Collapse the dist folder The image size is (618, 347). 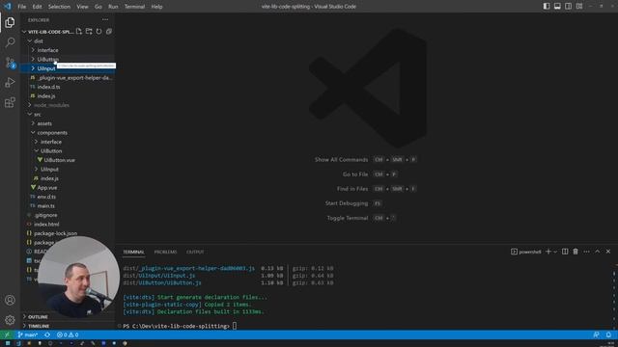(x=68, y=40)
